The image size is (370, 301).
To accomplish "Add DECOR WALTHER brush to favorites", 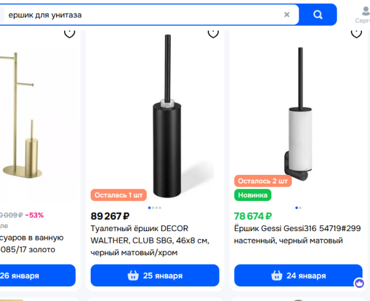I will [213, 33].
